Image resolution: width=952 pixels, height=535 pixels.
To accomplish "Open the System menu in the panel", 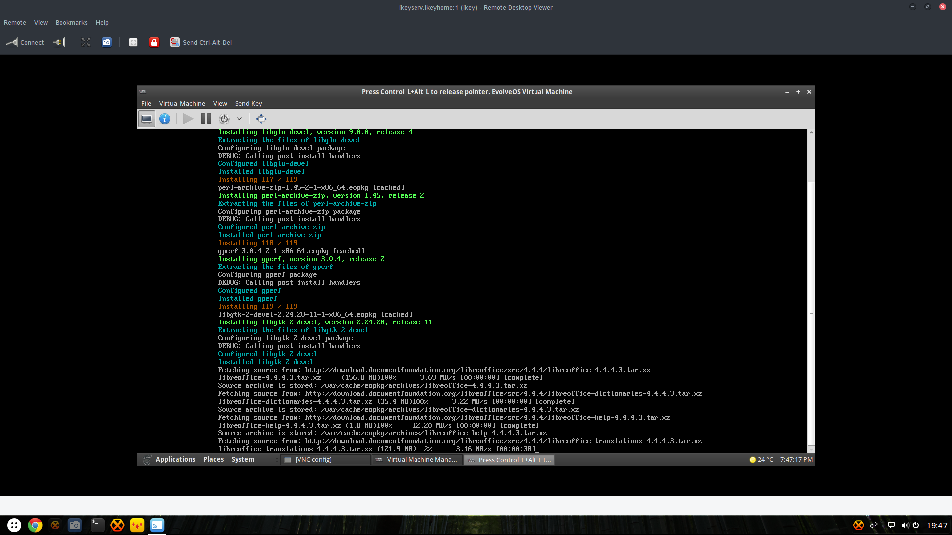I will (243, 460).
